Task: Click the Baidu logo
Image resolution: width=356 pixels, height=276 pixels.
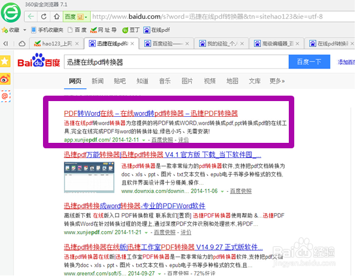Action: pos(39,61)
